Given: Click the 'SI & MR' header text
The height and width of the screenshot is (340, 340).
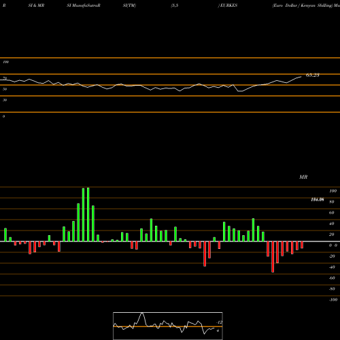Looking at the screenshot, I should coord(36,5).
